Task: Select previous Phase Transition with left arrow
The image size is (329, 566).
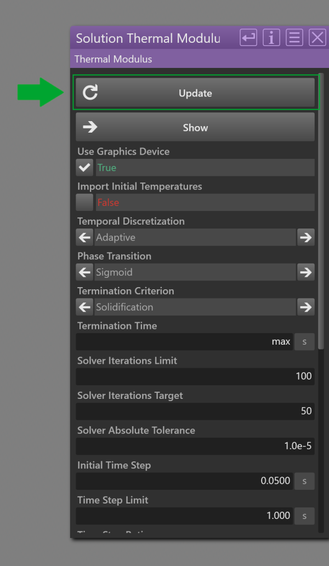Action: point(84,272)
